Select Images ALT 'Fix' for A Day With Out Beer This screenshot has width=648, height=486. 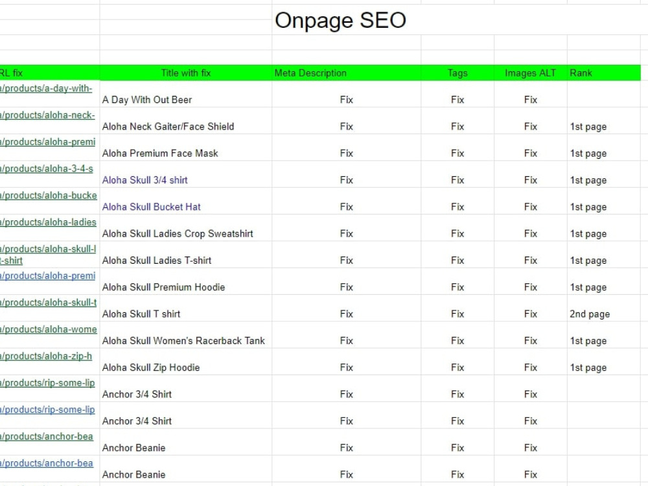[x=531, y=94]
